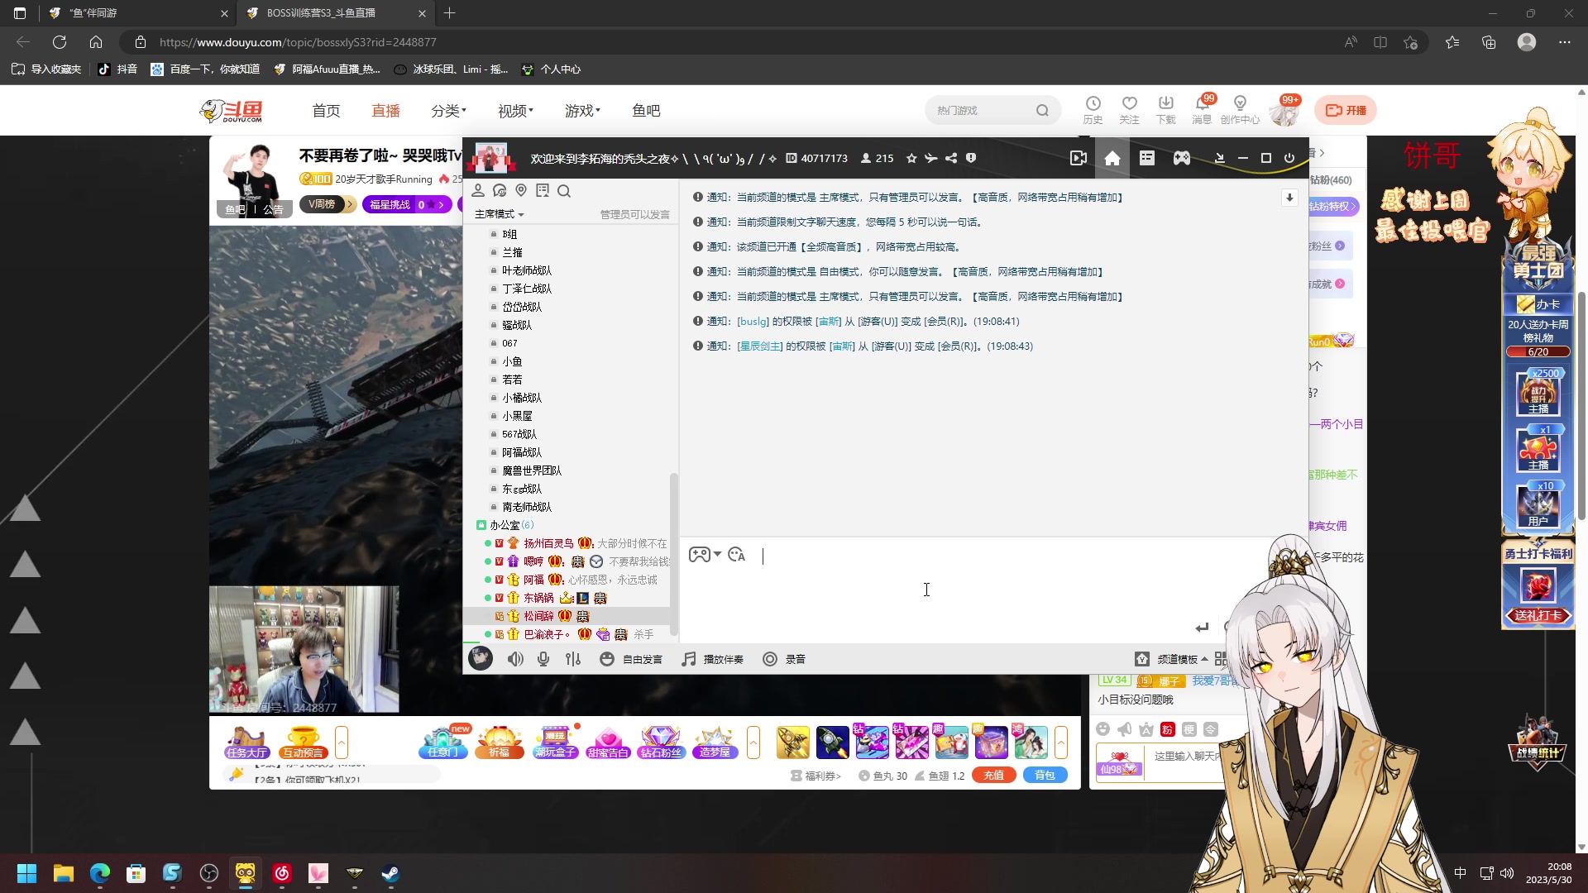
Task: Search the channel list with magnifier icon
Action: pyautogui.click(x=564, y=191)
